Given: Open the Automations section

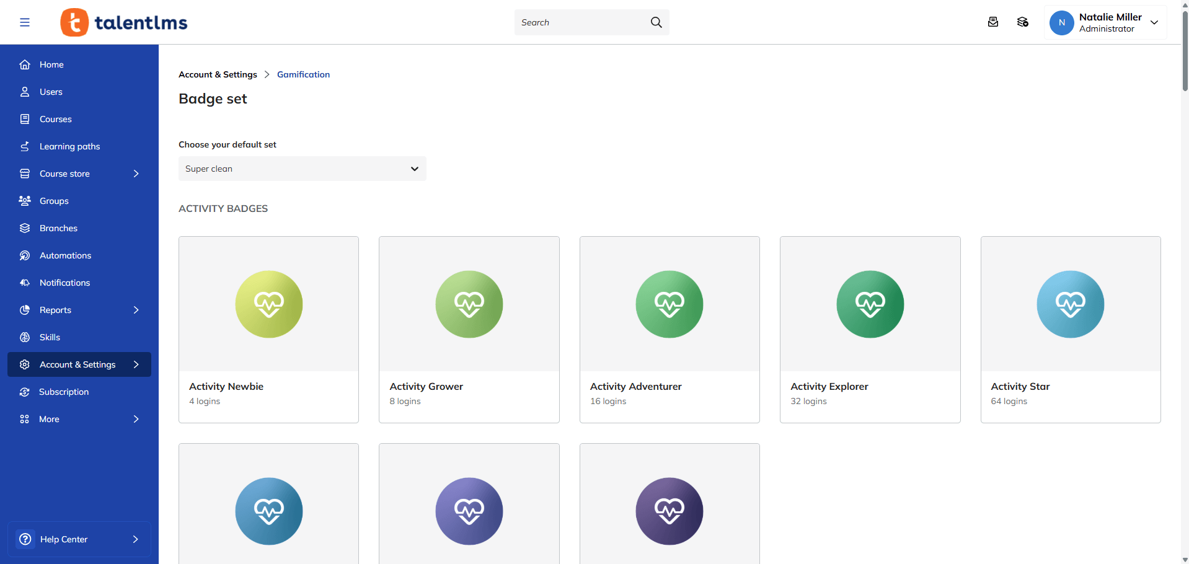Looking at the screenshot, I should [x=65, y=255].
